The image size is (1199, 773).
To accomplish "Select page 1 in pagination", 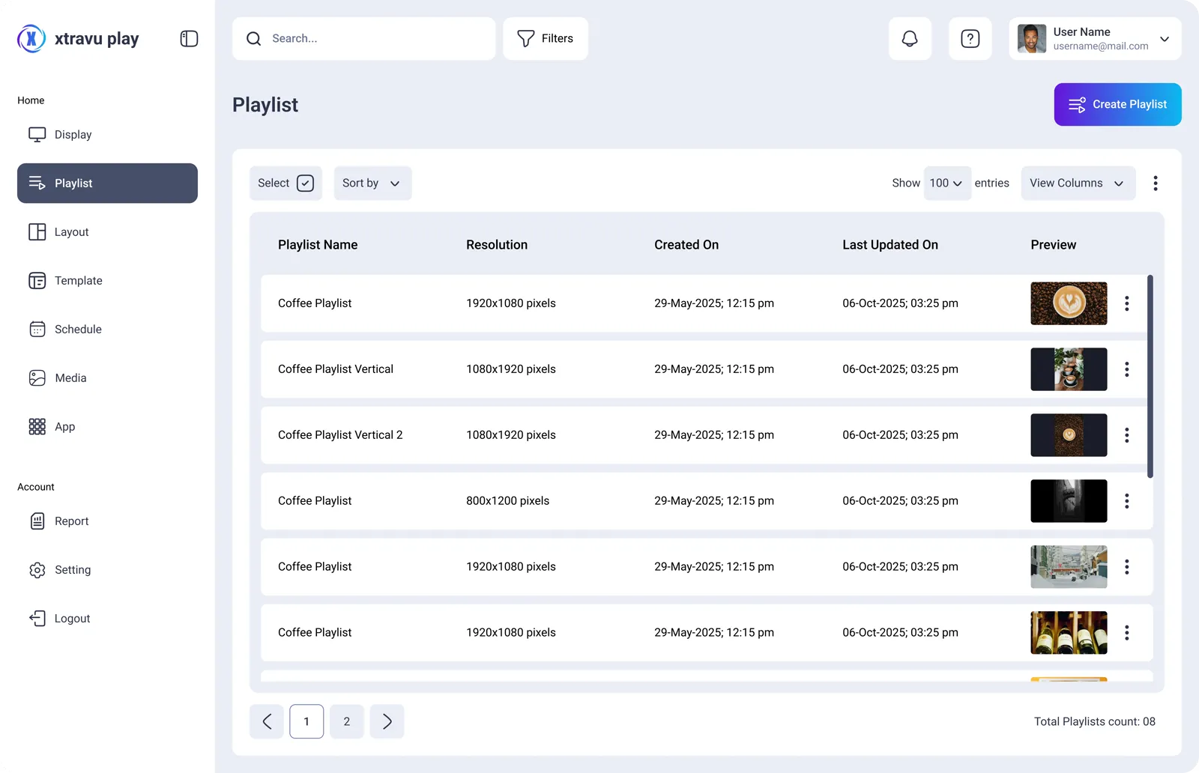I will tap(306, 721).
